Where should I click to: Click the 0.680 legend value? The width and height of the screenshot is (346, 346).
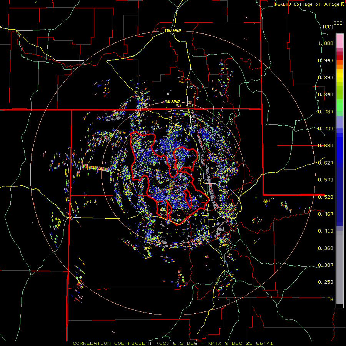[x=326, y=146]
